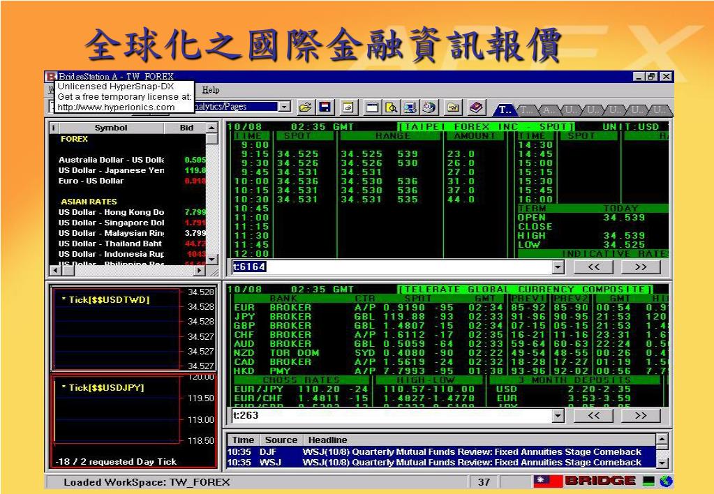
Task: Click the '37' status bar cell
Action: click(x=484, y=482)
